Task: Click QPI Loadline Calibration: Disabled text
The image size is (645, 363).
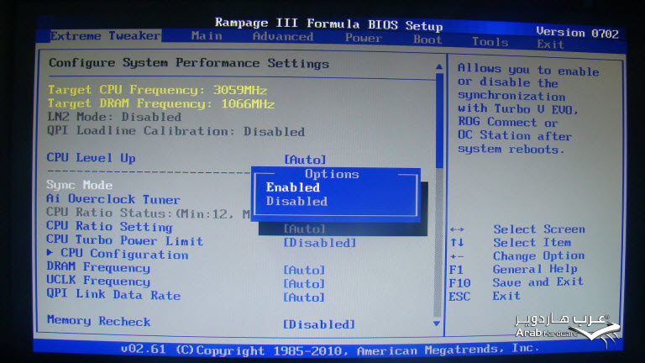Action: coord(176,131)
